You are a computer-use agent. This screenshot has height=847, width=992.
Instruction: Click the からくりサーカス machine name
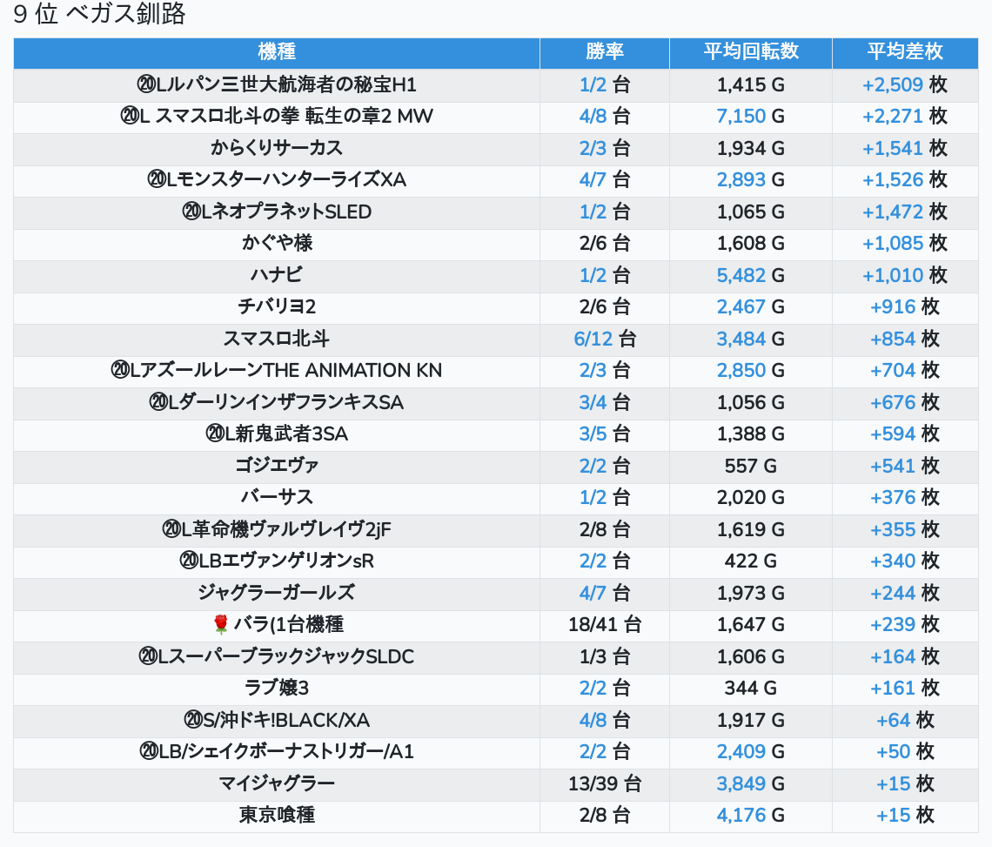(277, 148)
